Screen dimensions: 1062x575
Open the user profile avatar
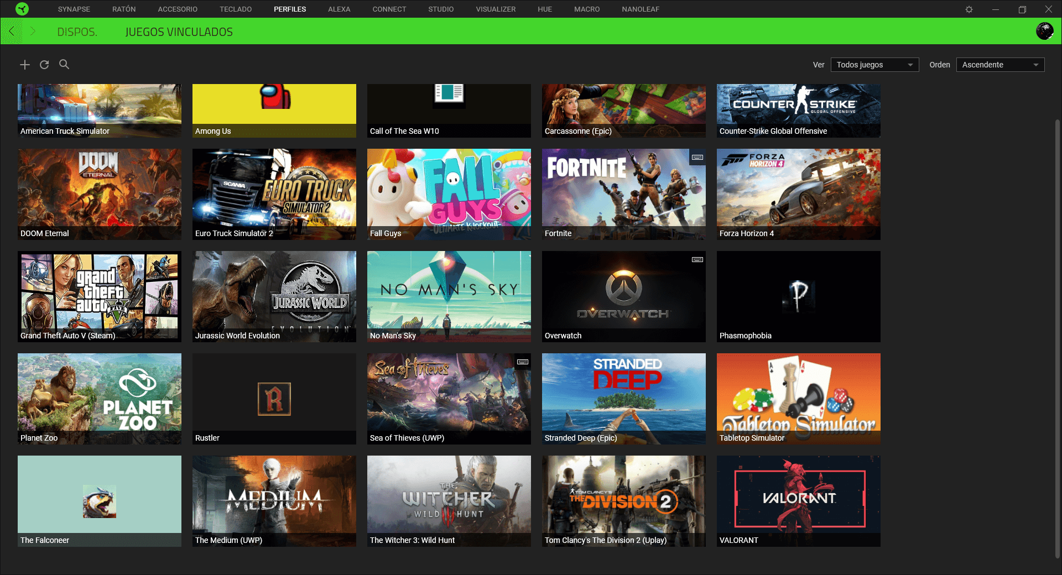1044,31
